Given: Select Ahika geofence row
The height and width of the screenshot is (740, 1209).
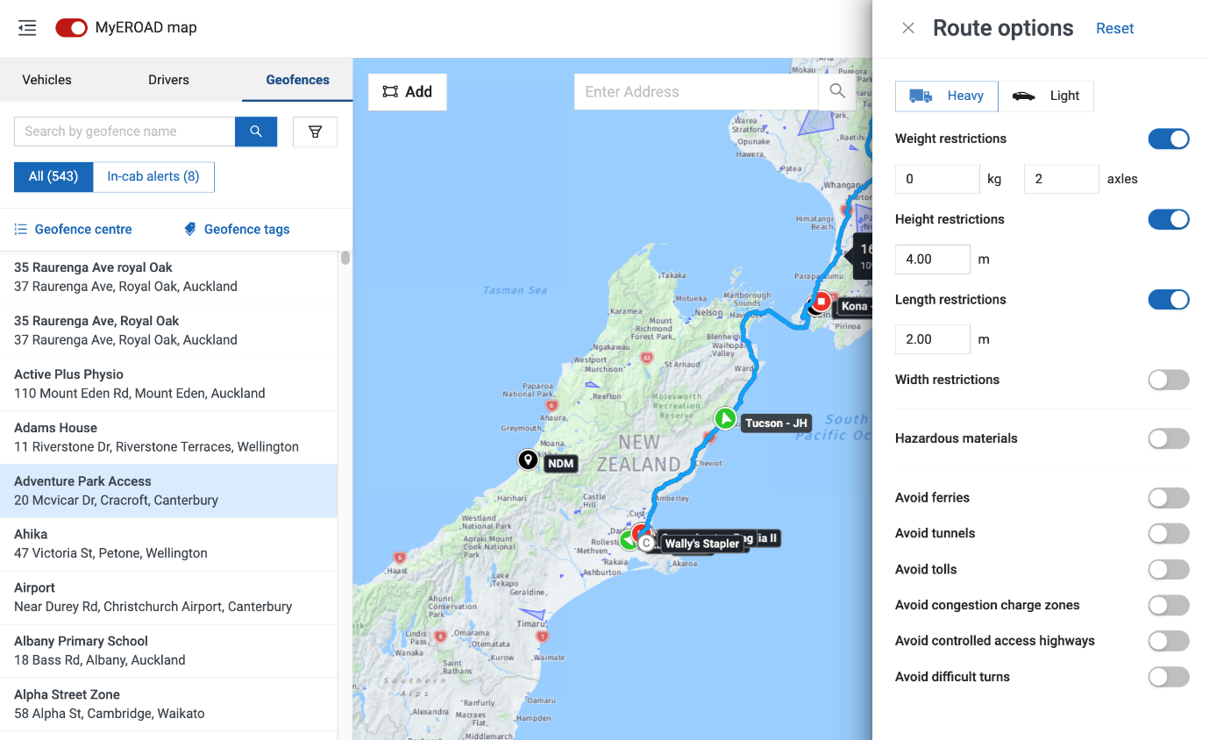Looking at the screenshot, I should pos(168,544).
